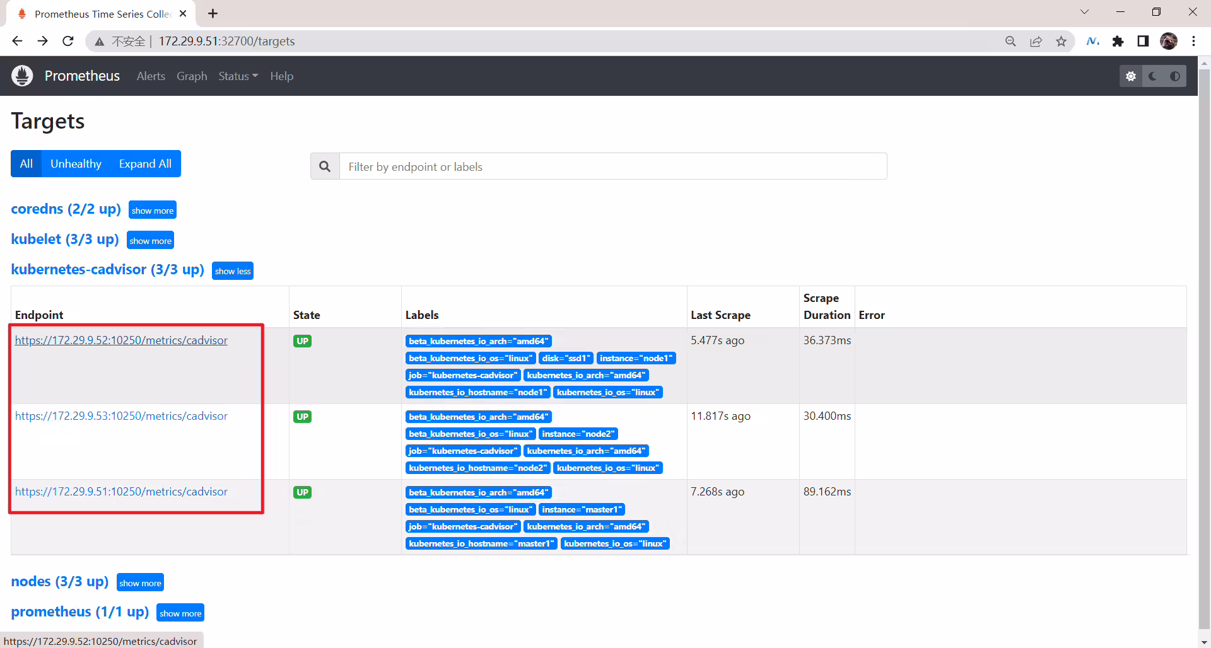Show more for coredns targets
1211x648 pixels.
coord(153,210)
